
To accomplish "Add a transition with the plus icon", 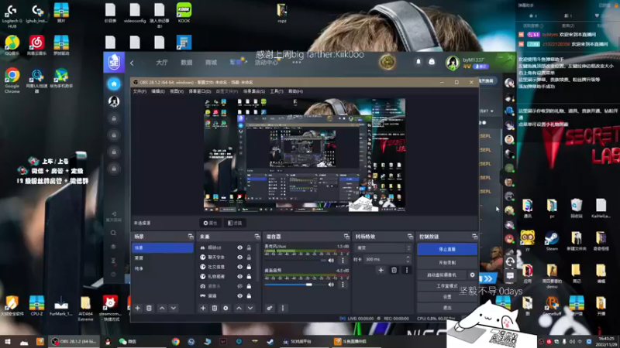I will (x=381, y=270).
